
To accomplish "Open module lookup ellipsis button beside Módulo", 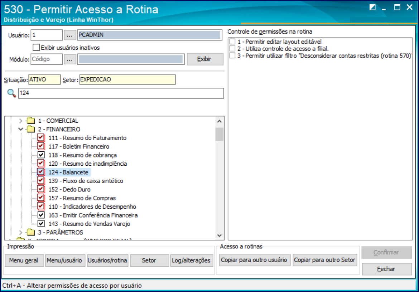I will [69, 59].
